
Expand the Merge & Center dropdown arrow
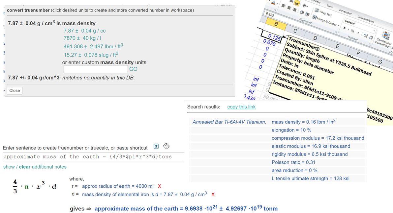click(x=338, y=25)
